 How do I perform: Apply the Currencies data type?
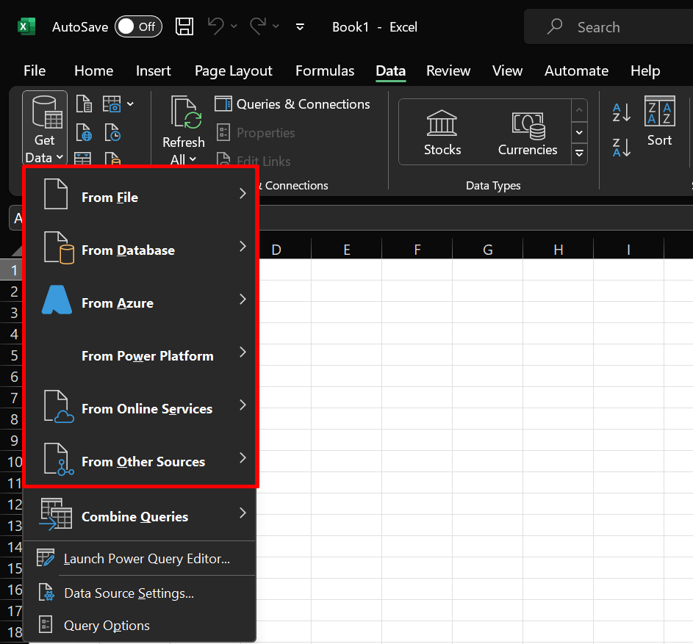coord(528,132)
